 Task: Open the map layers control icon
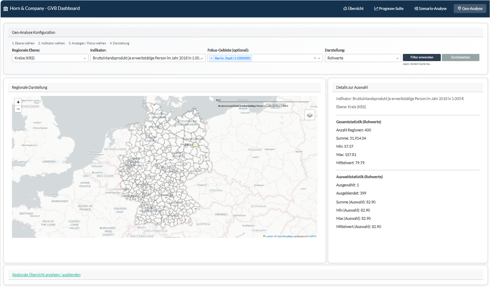(x=309, y=115)
